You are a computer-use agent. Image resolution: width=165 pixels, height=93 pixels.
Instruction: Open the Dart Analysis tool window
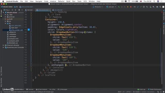pyautogui.click(x=42, y=89)
